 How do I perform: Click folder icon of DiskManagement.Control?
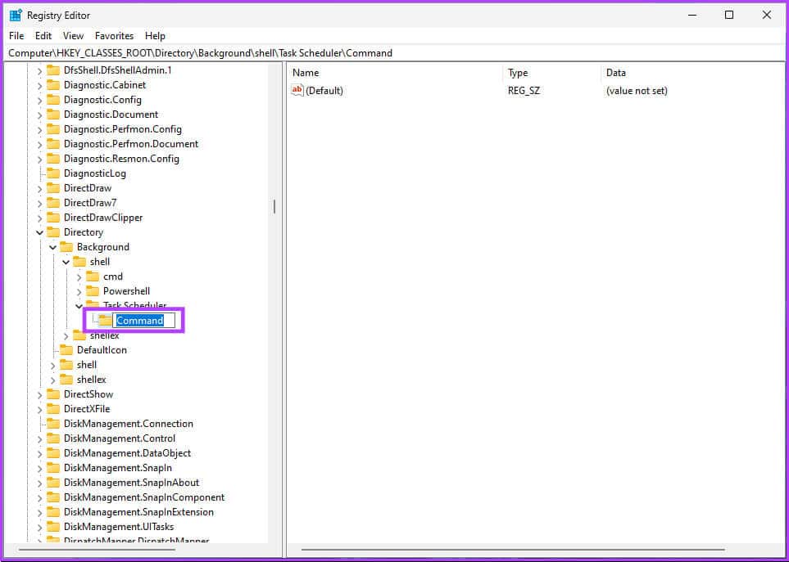pyautogui.click(x=53, y=438)
